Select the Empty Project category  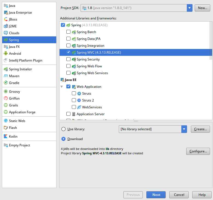(x=19, y=145)
